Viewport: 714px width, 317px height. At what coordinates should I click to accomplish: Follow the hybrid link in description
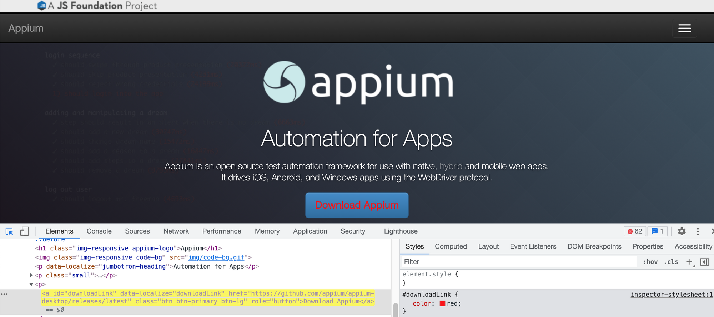click(x=451, y=166)
